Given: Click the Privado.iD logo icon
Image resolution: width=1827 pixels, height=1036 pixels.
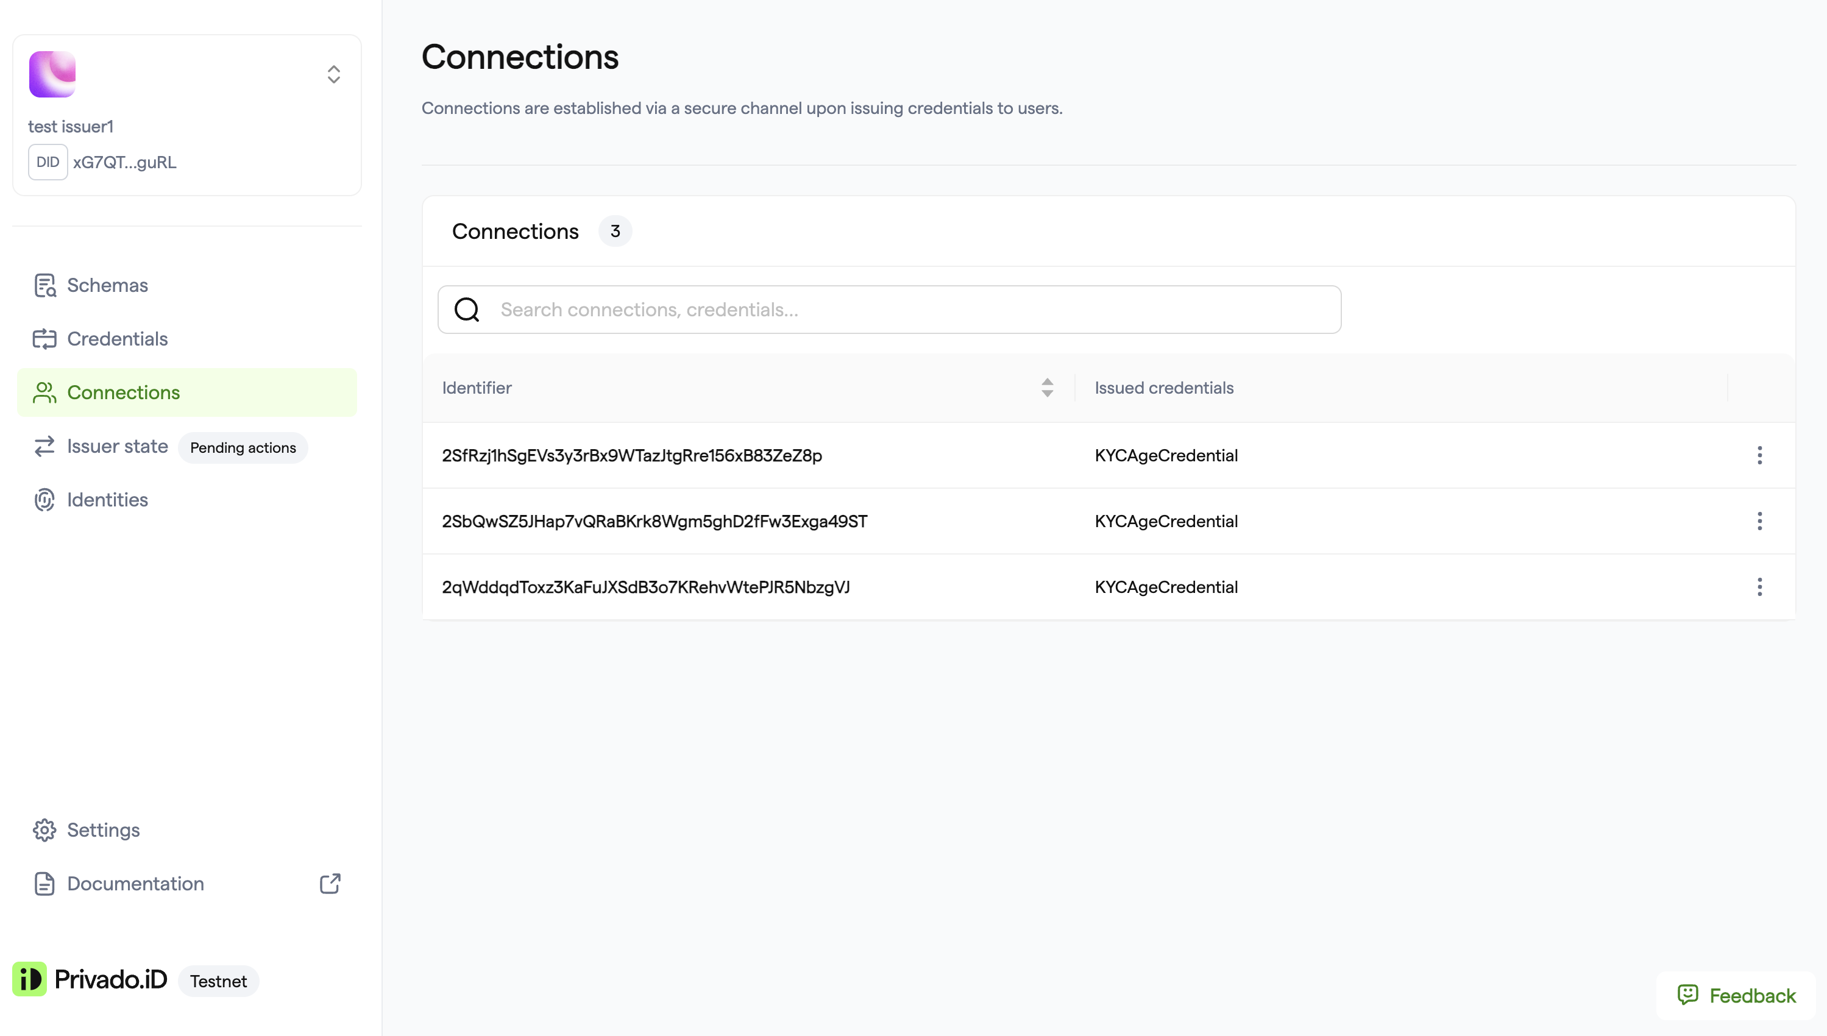Looking at the screenshot, I should pos(29,979).
